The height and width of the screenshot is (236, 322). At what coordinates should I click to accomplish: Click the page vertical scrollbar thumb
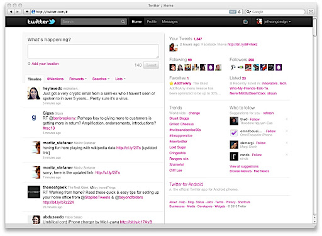[x=314, y=27]
